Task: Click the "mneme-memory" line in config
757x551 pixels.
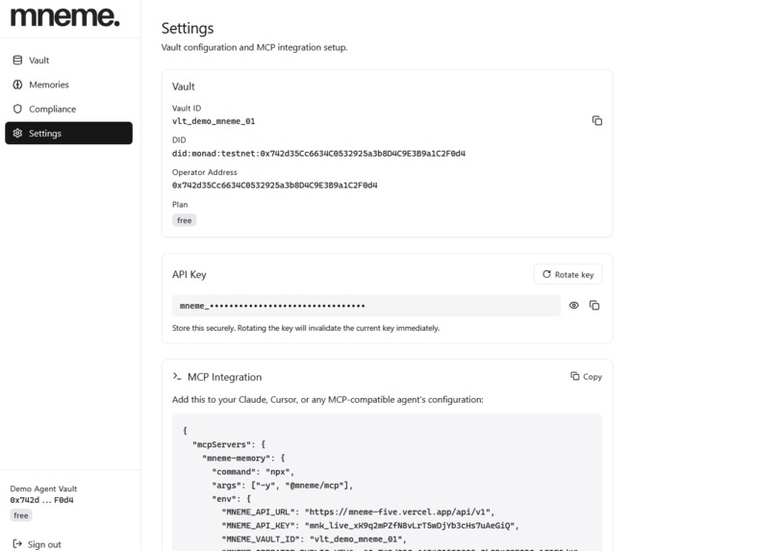Action: [243, 458]
